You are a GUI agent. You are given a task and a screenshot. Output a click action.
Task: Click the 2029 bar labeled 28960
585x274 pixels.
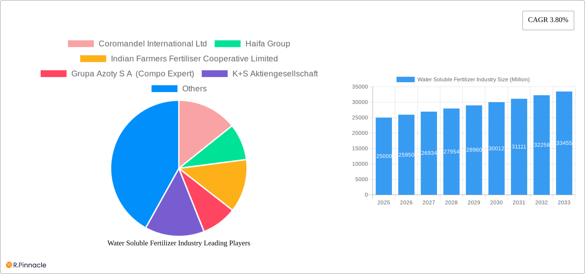(474, 150)
